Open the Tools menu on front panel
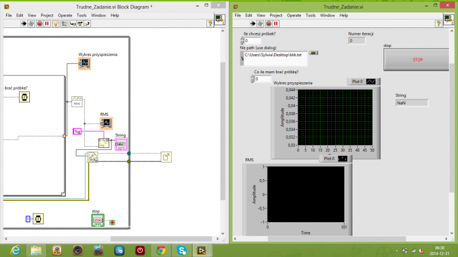Screen dimensions: 458x257 310,15
